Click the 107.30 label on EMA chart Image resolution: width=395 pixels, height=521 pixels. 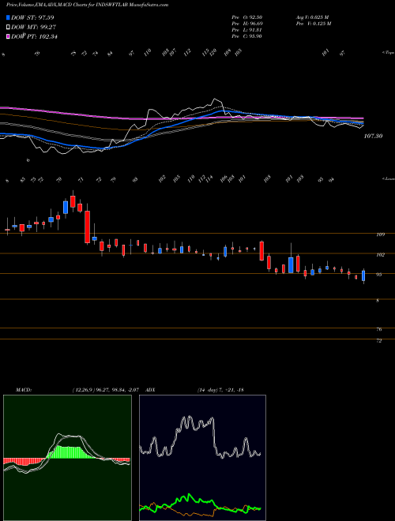[x=374, y=136]
